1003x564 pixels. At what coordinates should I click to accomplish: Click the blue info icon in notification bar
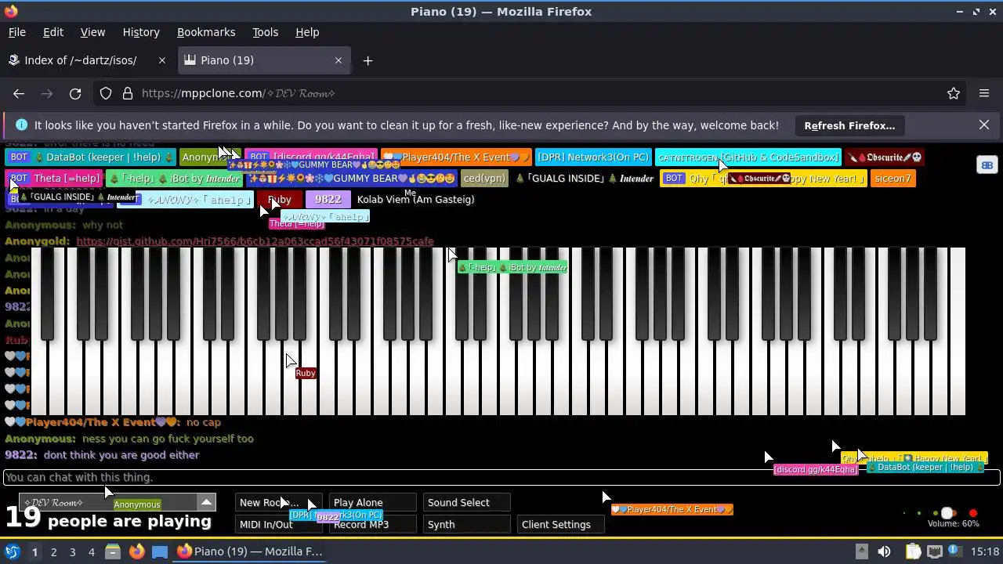21,125
